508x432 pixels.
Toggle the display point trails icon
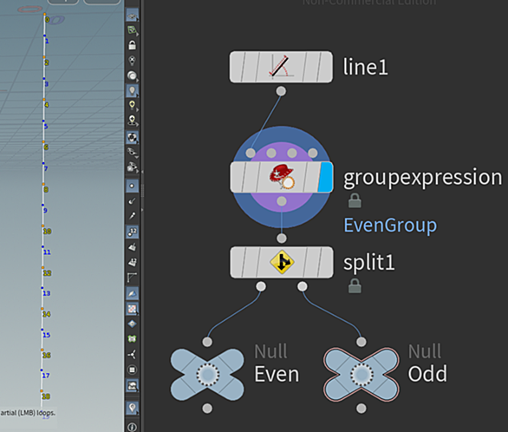click(132, 216)
